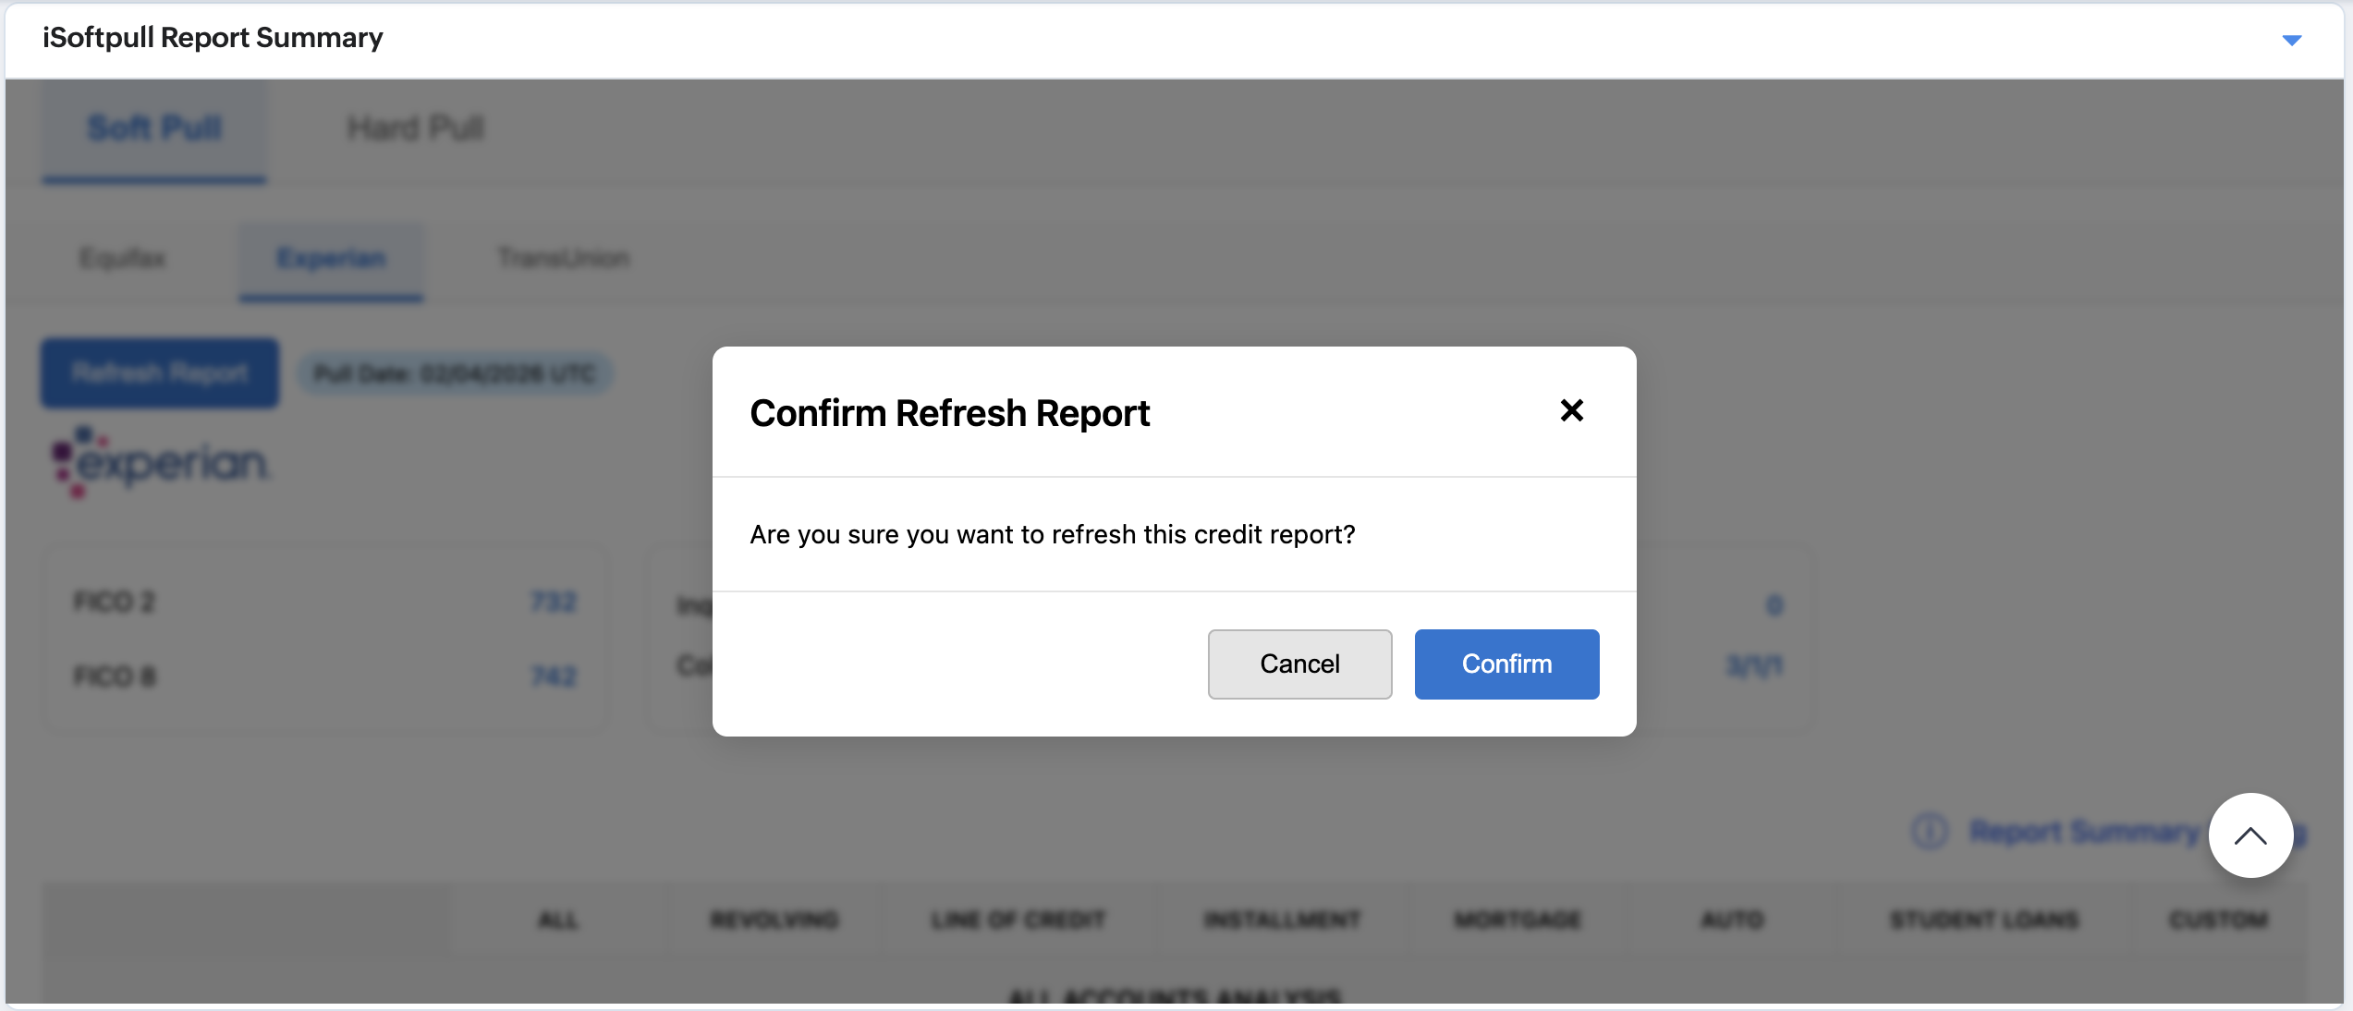Click the STUDENT LOANS column header

(x=1983, y=920)
